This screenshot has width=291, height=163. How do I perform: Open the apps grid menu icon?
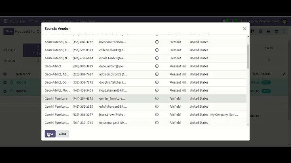[x=6, y=21]
